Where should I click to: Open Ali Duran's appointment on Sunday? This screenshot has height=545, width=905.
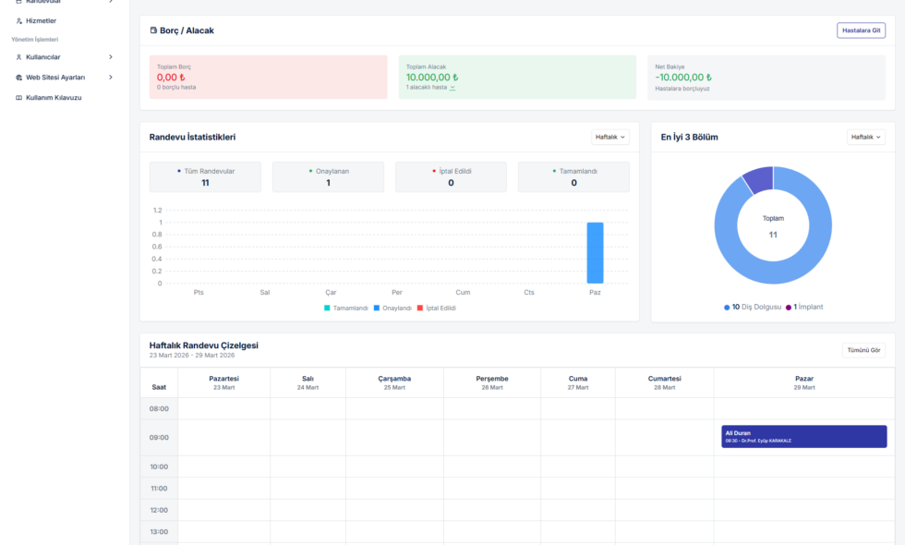click(x=803, y=436)
